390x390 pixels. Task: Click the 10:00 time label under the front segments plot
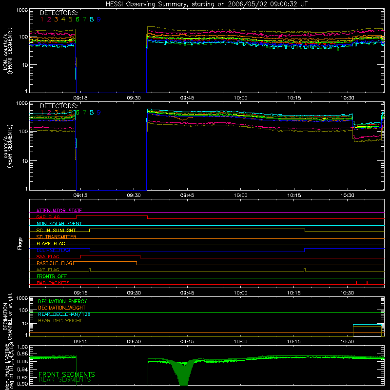240,98
